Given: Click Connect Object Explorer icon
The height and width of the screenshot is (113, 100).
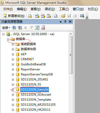Looking at the screenshot, I should [14, 27].
